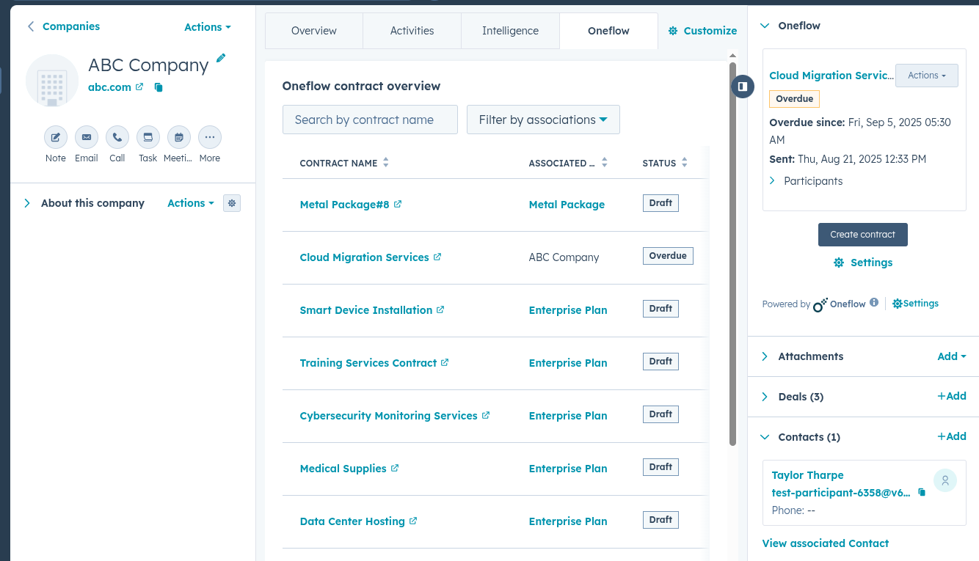Open Oneflow Settings below Create contract
This screenshot has height=561, width=979.
tap(863, 263)
